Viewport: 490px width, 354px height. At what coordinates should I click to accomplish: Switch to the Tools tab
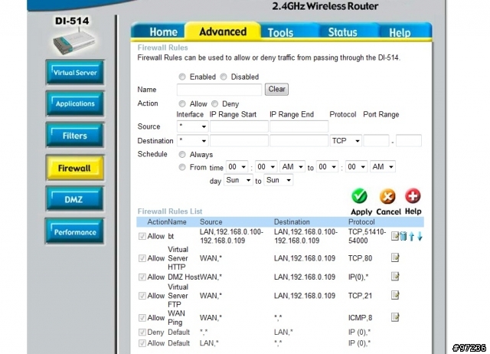(281, 32)
